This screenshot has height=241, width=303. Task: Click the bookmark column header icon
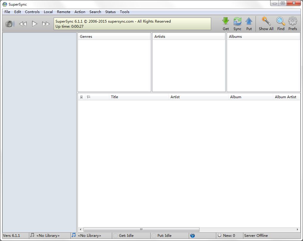81,97
